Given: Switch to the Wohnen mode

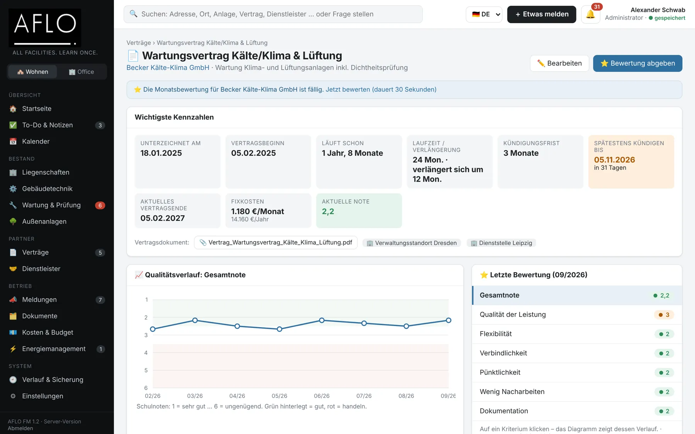Looking at the screenshot, I should 32,72.
